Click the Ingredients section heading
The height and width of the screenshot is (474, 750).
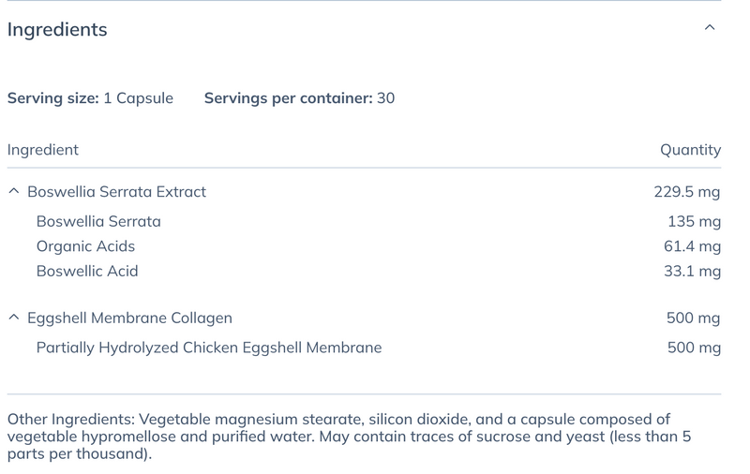57,30
